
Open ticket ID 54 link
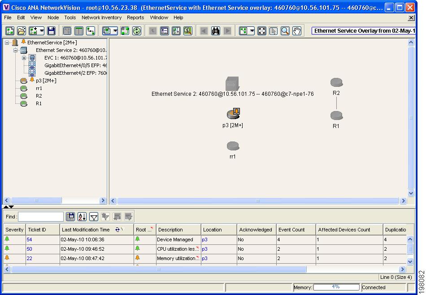click(x=29, y=239)
